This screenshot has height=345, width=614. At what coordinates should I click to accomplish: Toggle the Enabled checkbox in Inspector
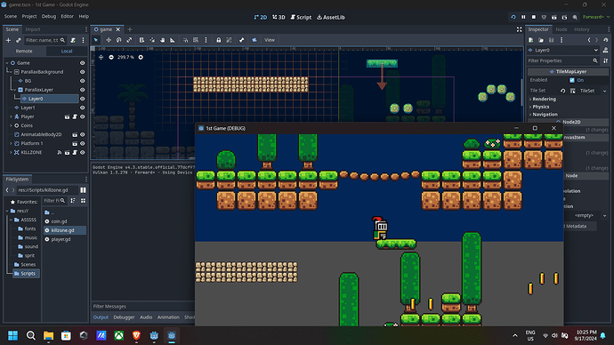pyautogui.click(x=572, y=80)
